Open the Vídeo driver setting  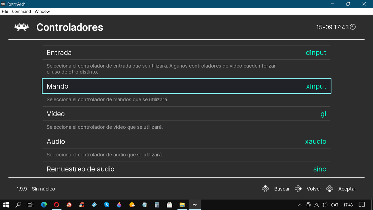(186, 114)
